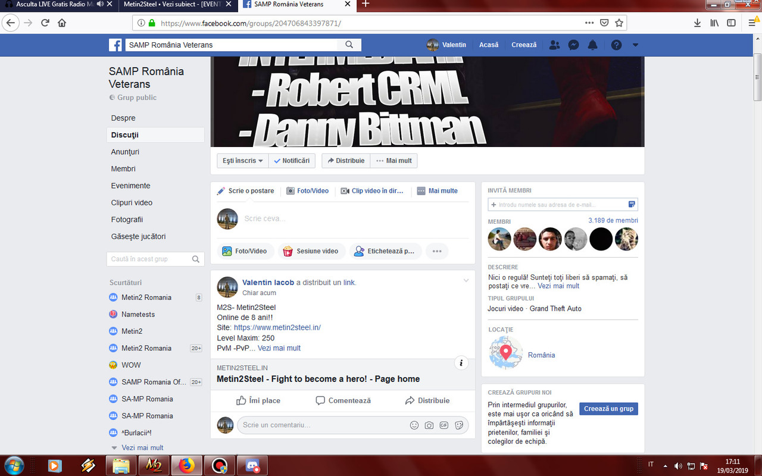Click the Facebook home logo
The width and height of the screenshot is (762, 476).
[115, 45]
